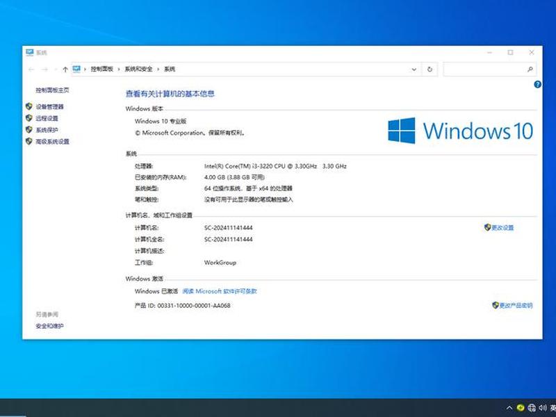Click the Windows 10 logo
This screenshot has height=417, width=556.
(x=460, y=131)
